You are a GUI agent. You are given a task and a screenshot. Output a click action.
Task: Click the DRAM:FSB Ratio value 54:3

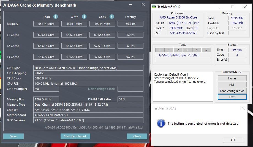point(130,99)
